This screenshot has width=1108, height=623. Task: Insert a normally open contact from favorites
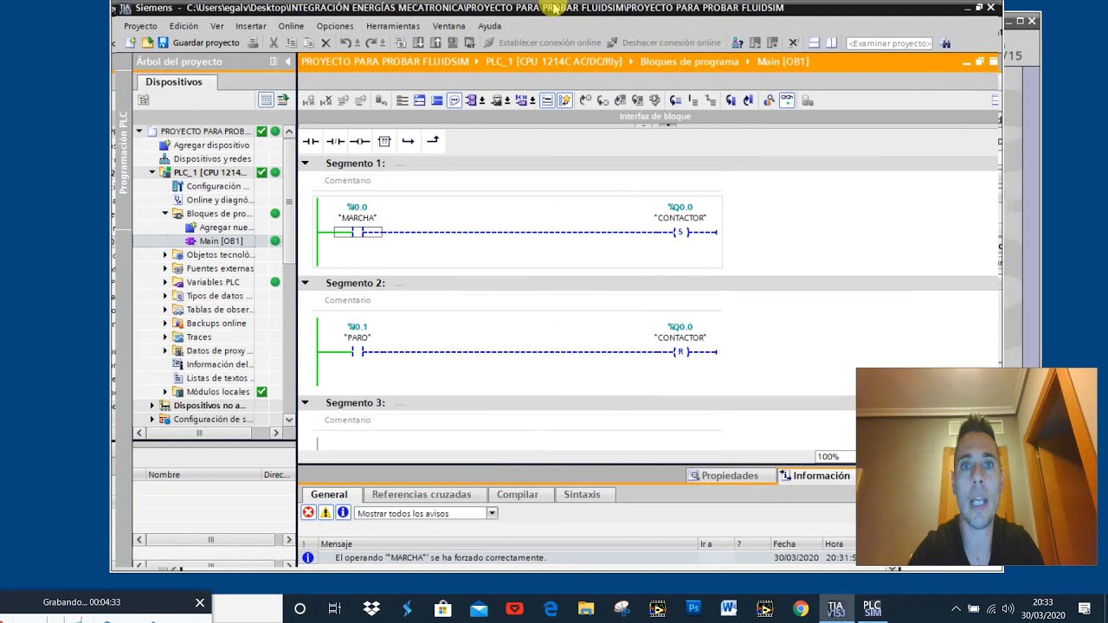(310, 141)
